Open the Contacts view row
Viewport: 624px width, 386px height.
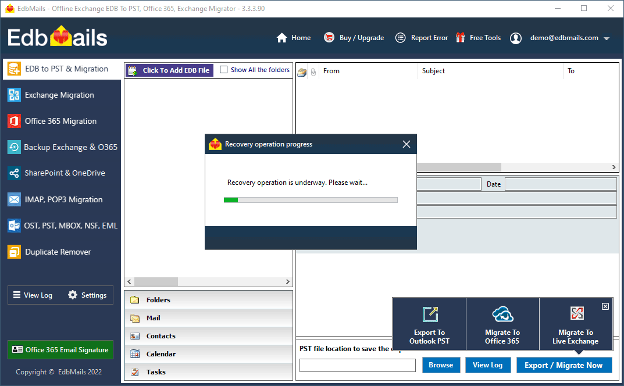click(209, 336)
